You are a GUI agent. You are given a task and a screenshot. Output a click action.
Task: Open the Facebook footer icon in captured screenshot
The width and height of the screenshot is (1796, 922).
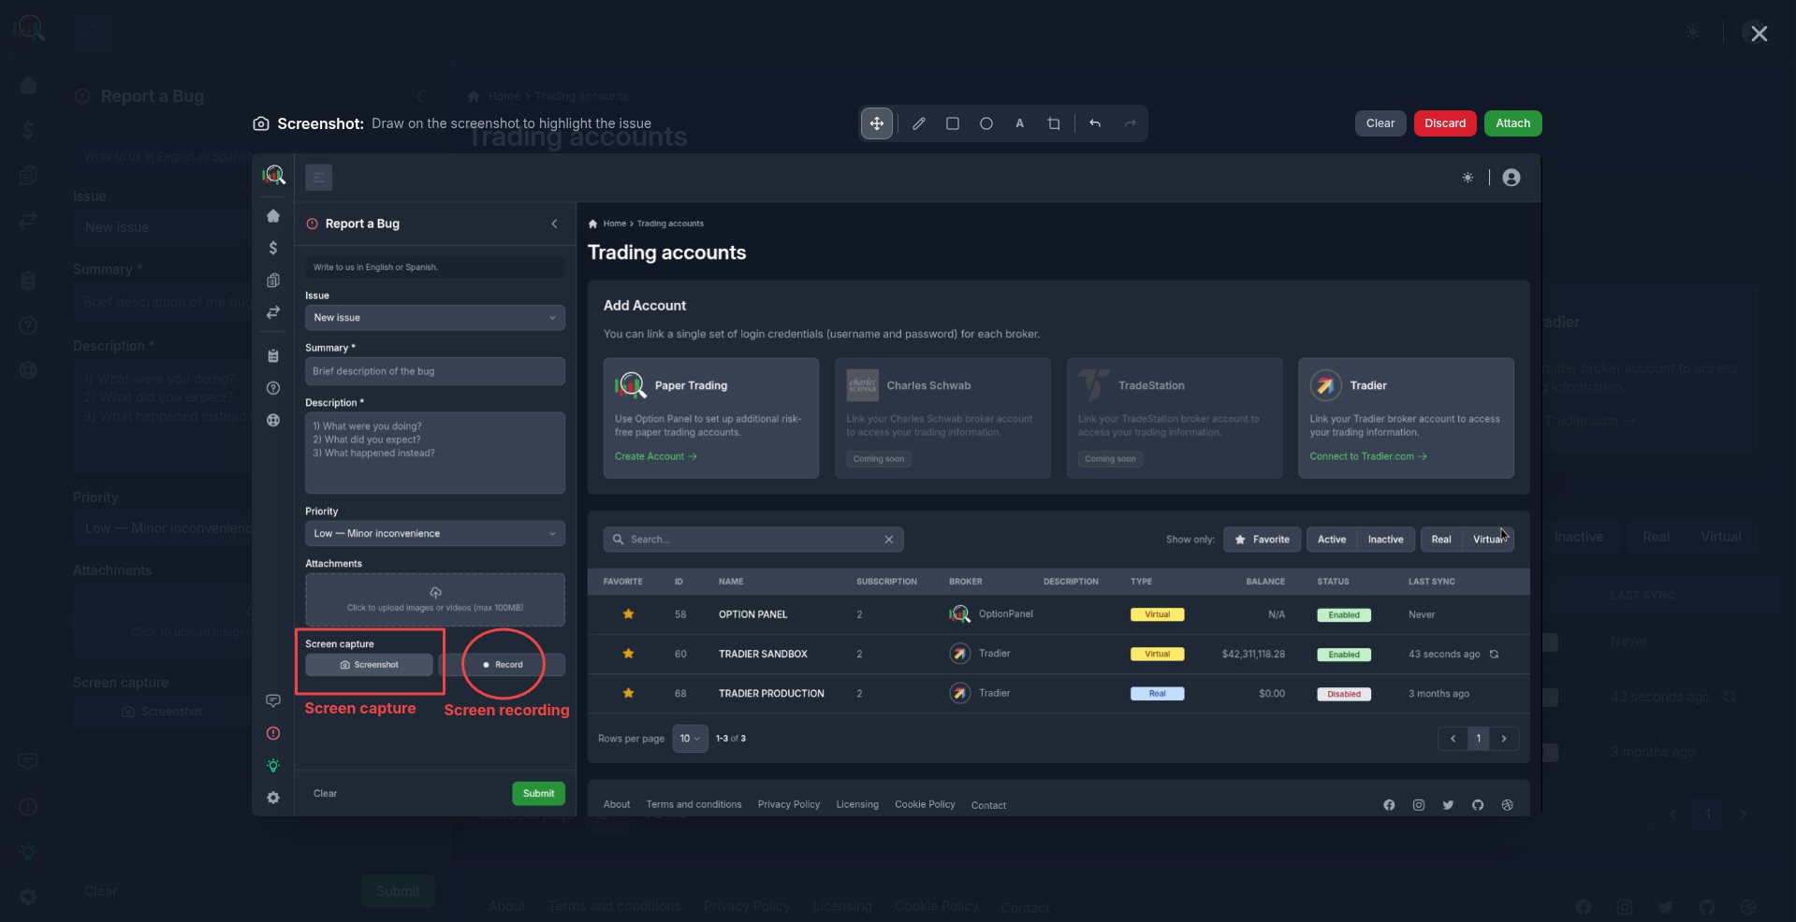pos(1389,805)
